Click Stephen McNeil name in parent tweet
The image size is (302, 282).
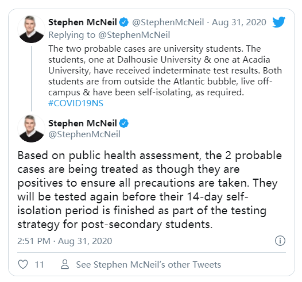pyautogui.click(x=83, y=22)
